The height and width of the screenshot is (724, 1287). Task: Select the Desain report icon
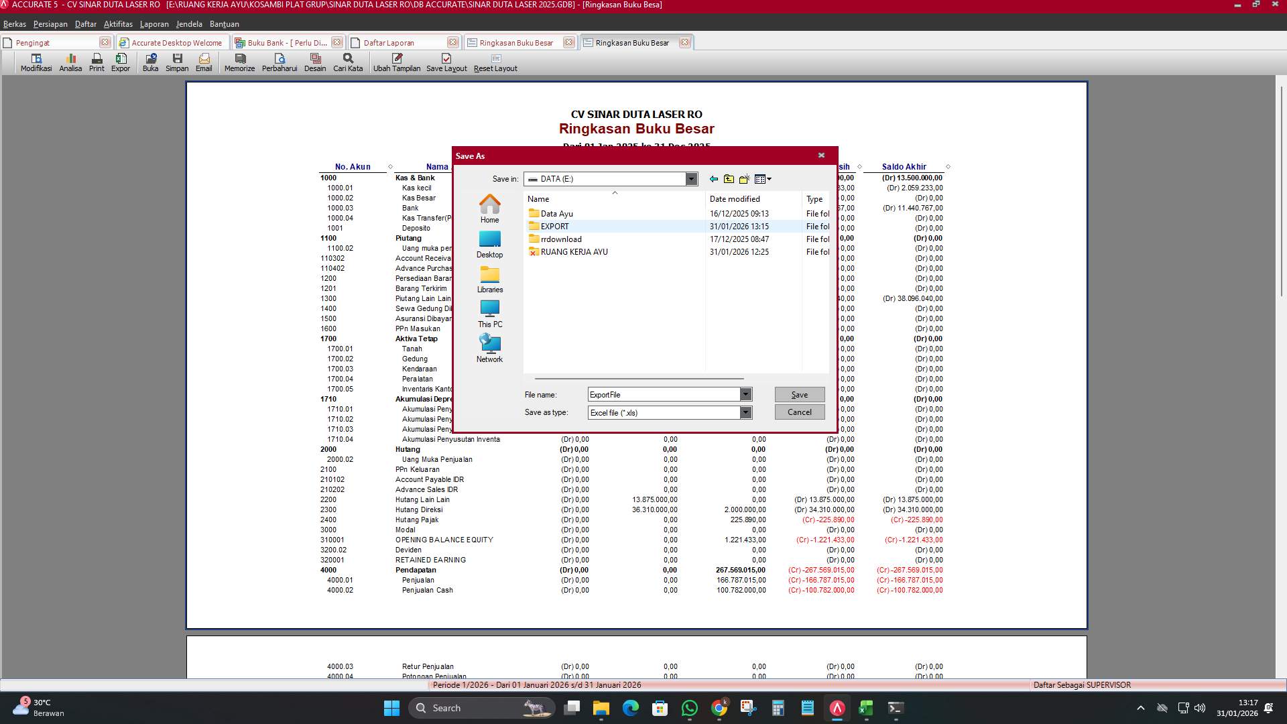coord(315,62)
